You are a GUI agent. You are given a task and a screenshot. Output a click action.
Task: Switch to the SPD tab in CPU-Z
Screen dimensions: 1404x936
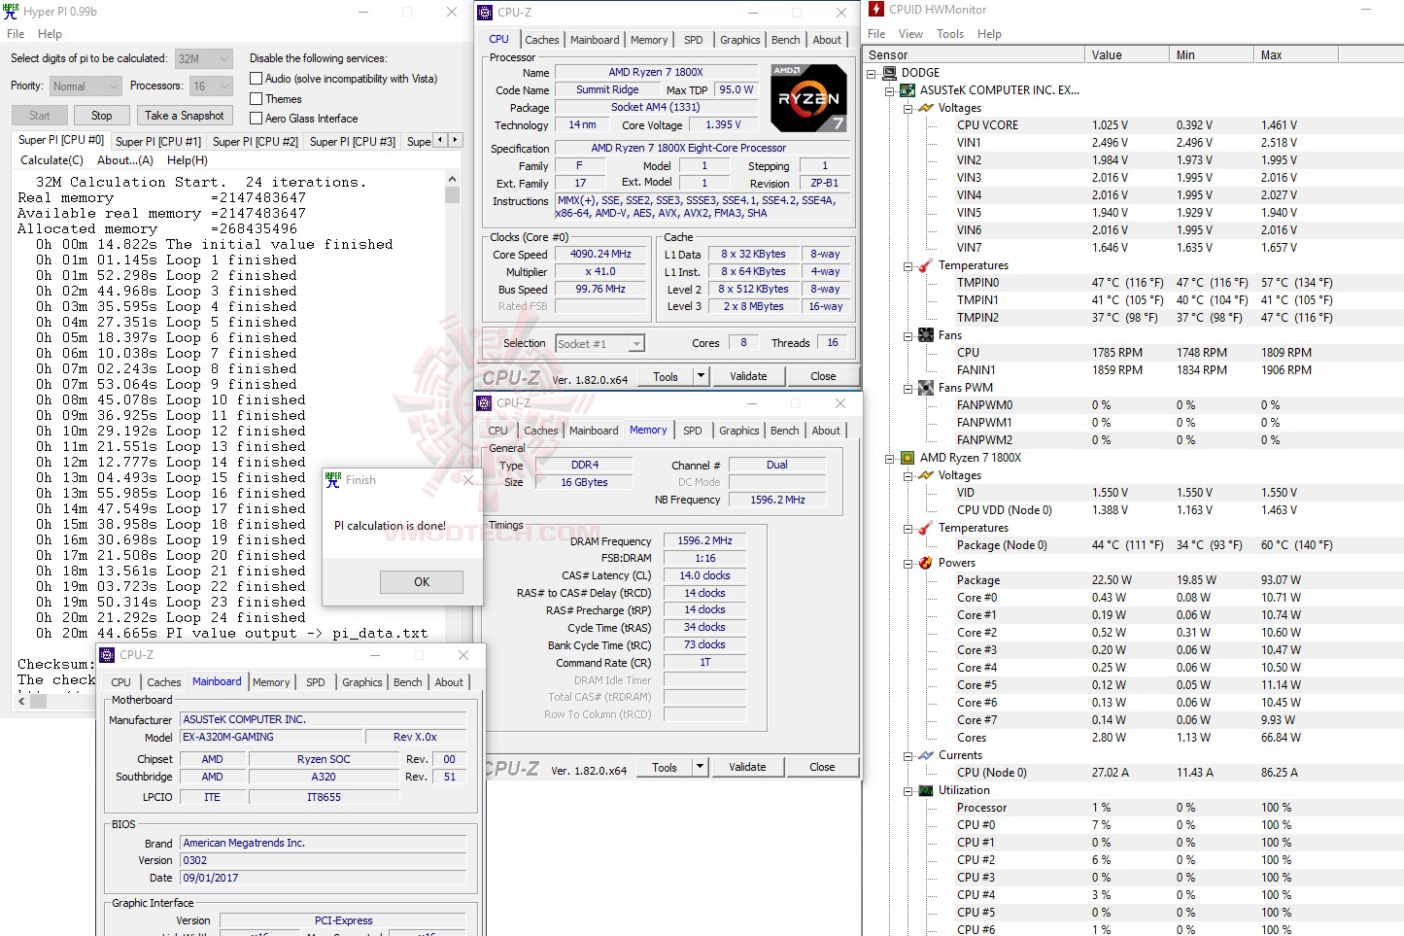pos(694,40)
